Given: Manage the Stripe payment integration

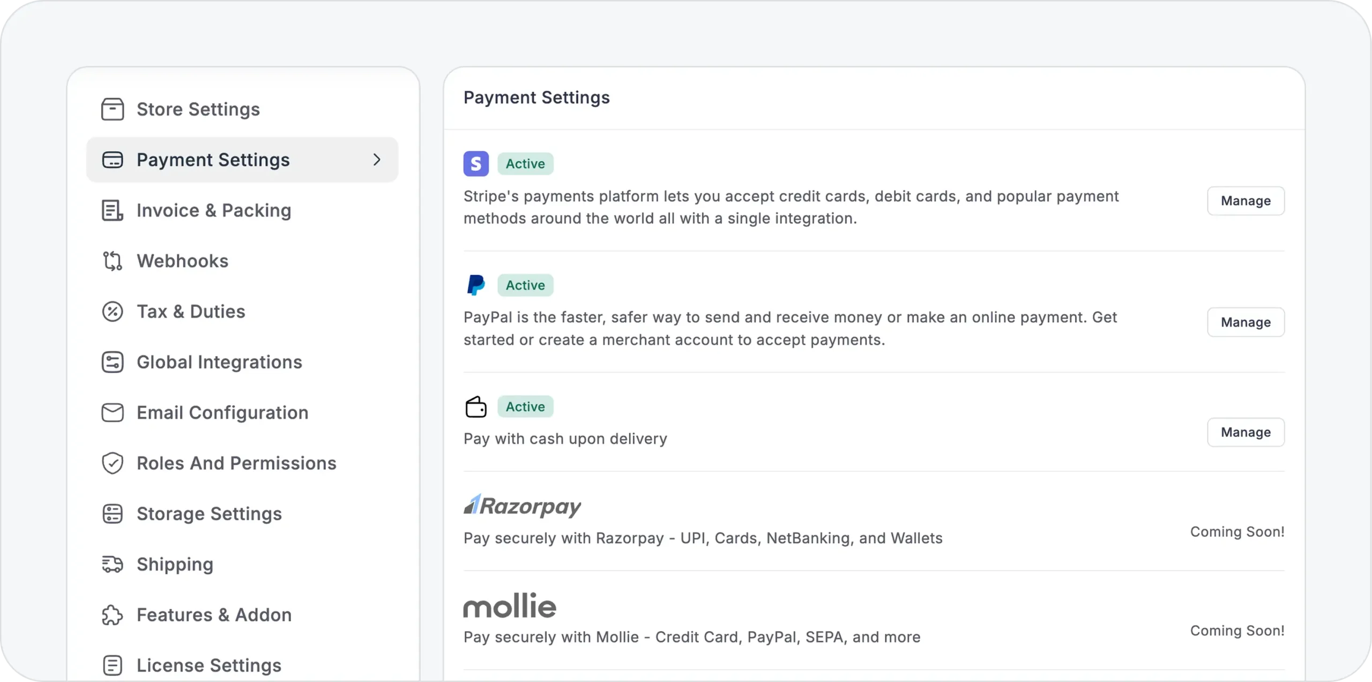Looking at the screenshot, I should [x=1246, y=201].
